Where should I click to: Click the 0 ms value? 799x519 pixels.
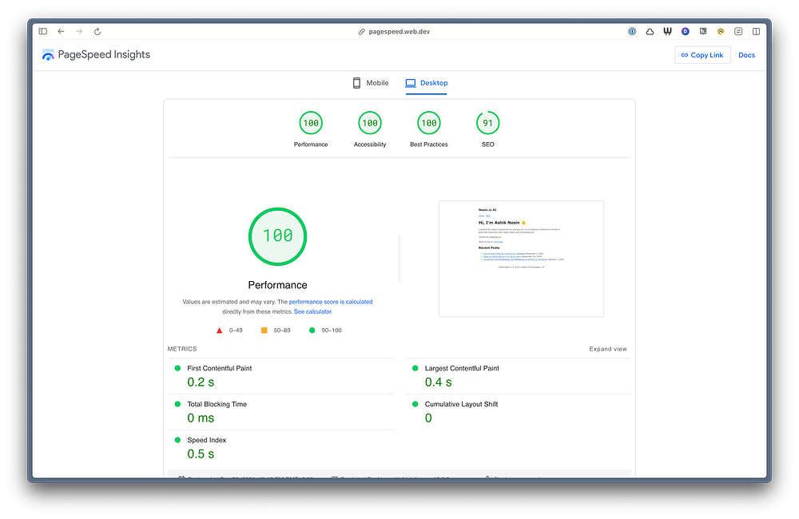tap(201, 418)
